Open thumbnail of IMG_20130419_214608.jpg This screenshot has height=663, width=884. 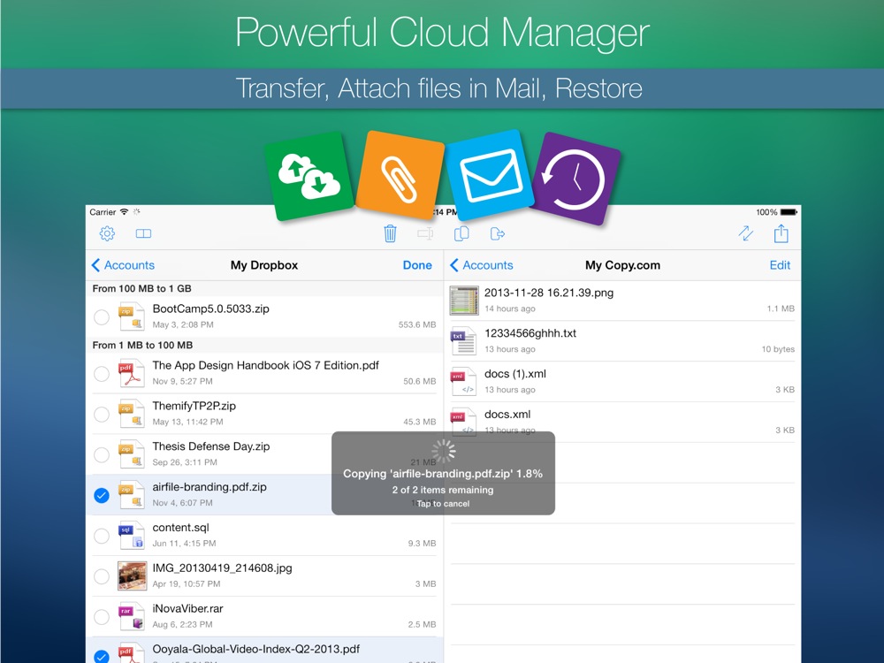point(132,576)
